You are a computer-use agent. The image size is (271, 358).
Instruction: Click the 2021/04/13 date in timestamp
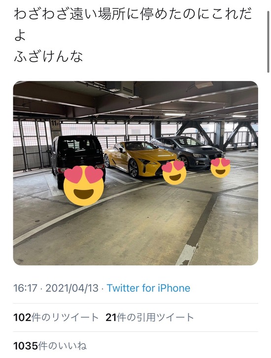click(72, 288)
